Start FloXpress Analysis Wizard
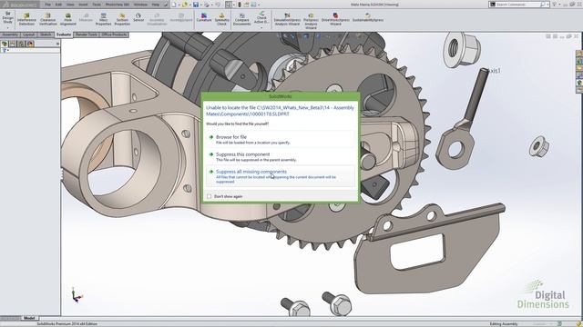Screen dimensions: 583x327 click(x=311, y=21)
